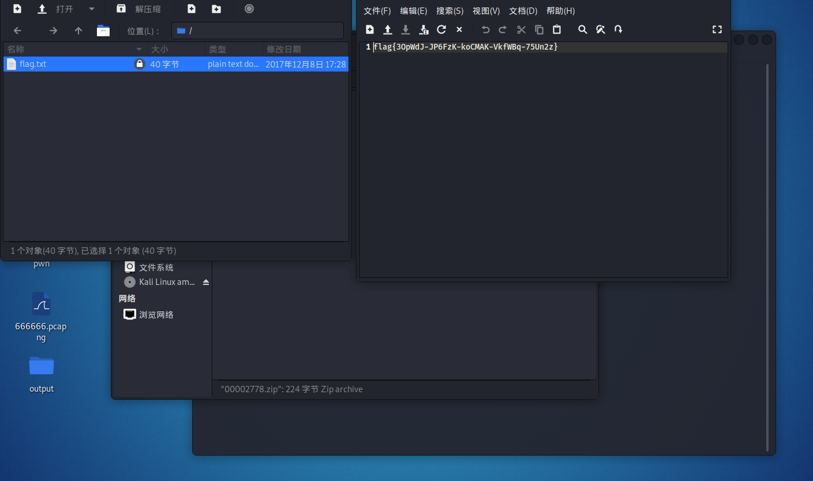This screenshot has height=481, width=813.
Task: Undo the last edit in editor
Action: (x=485, y=29)
